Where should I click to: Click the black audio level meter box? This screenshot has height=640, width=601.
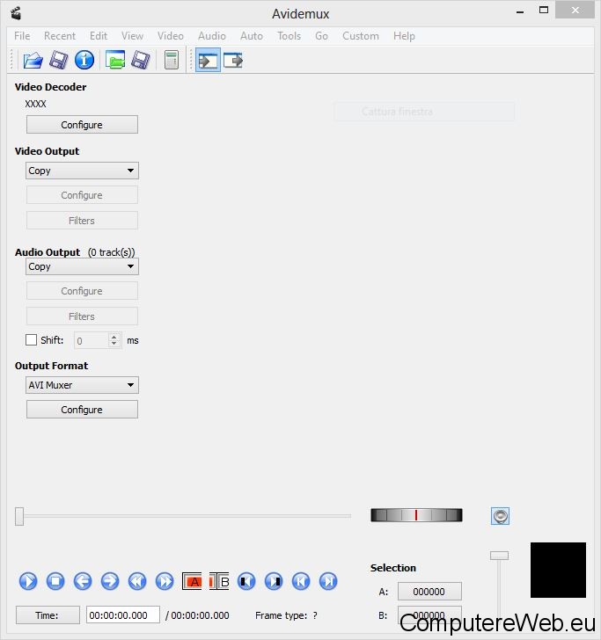pyautogui.click(x=558, y=571)
